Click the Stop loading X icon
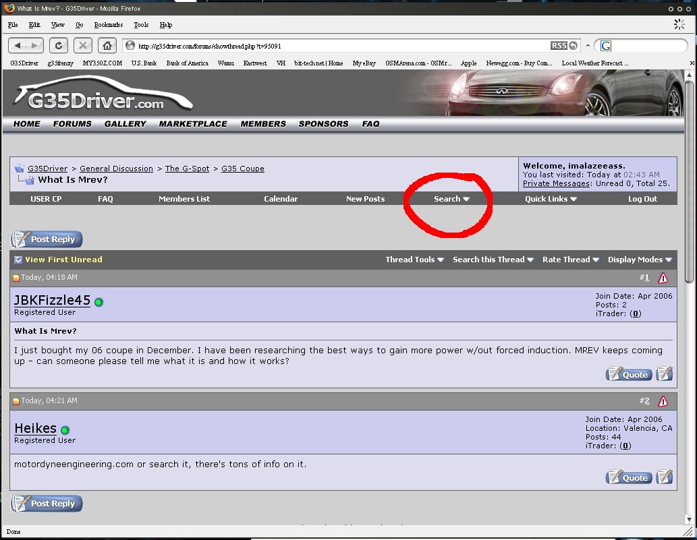 click(x=83, y=45)
